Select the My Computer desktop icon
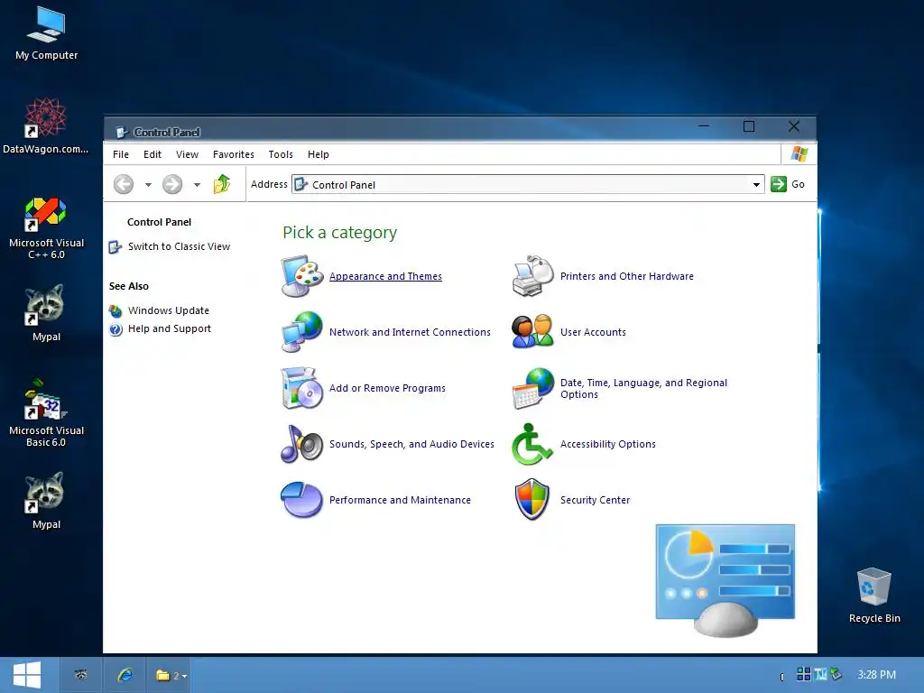 coord(47,33)
